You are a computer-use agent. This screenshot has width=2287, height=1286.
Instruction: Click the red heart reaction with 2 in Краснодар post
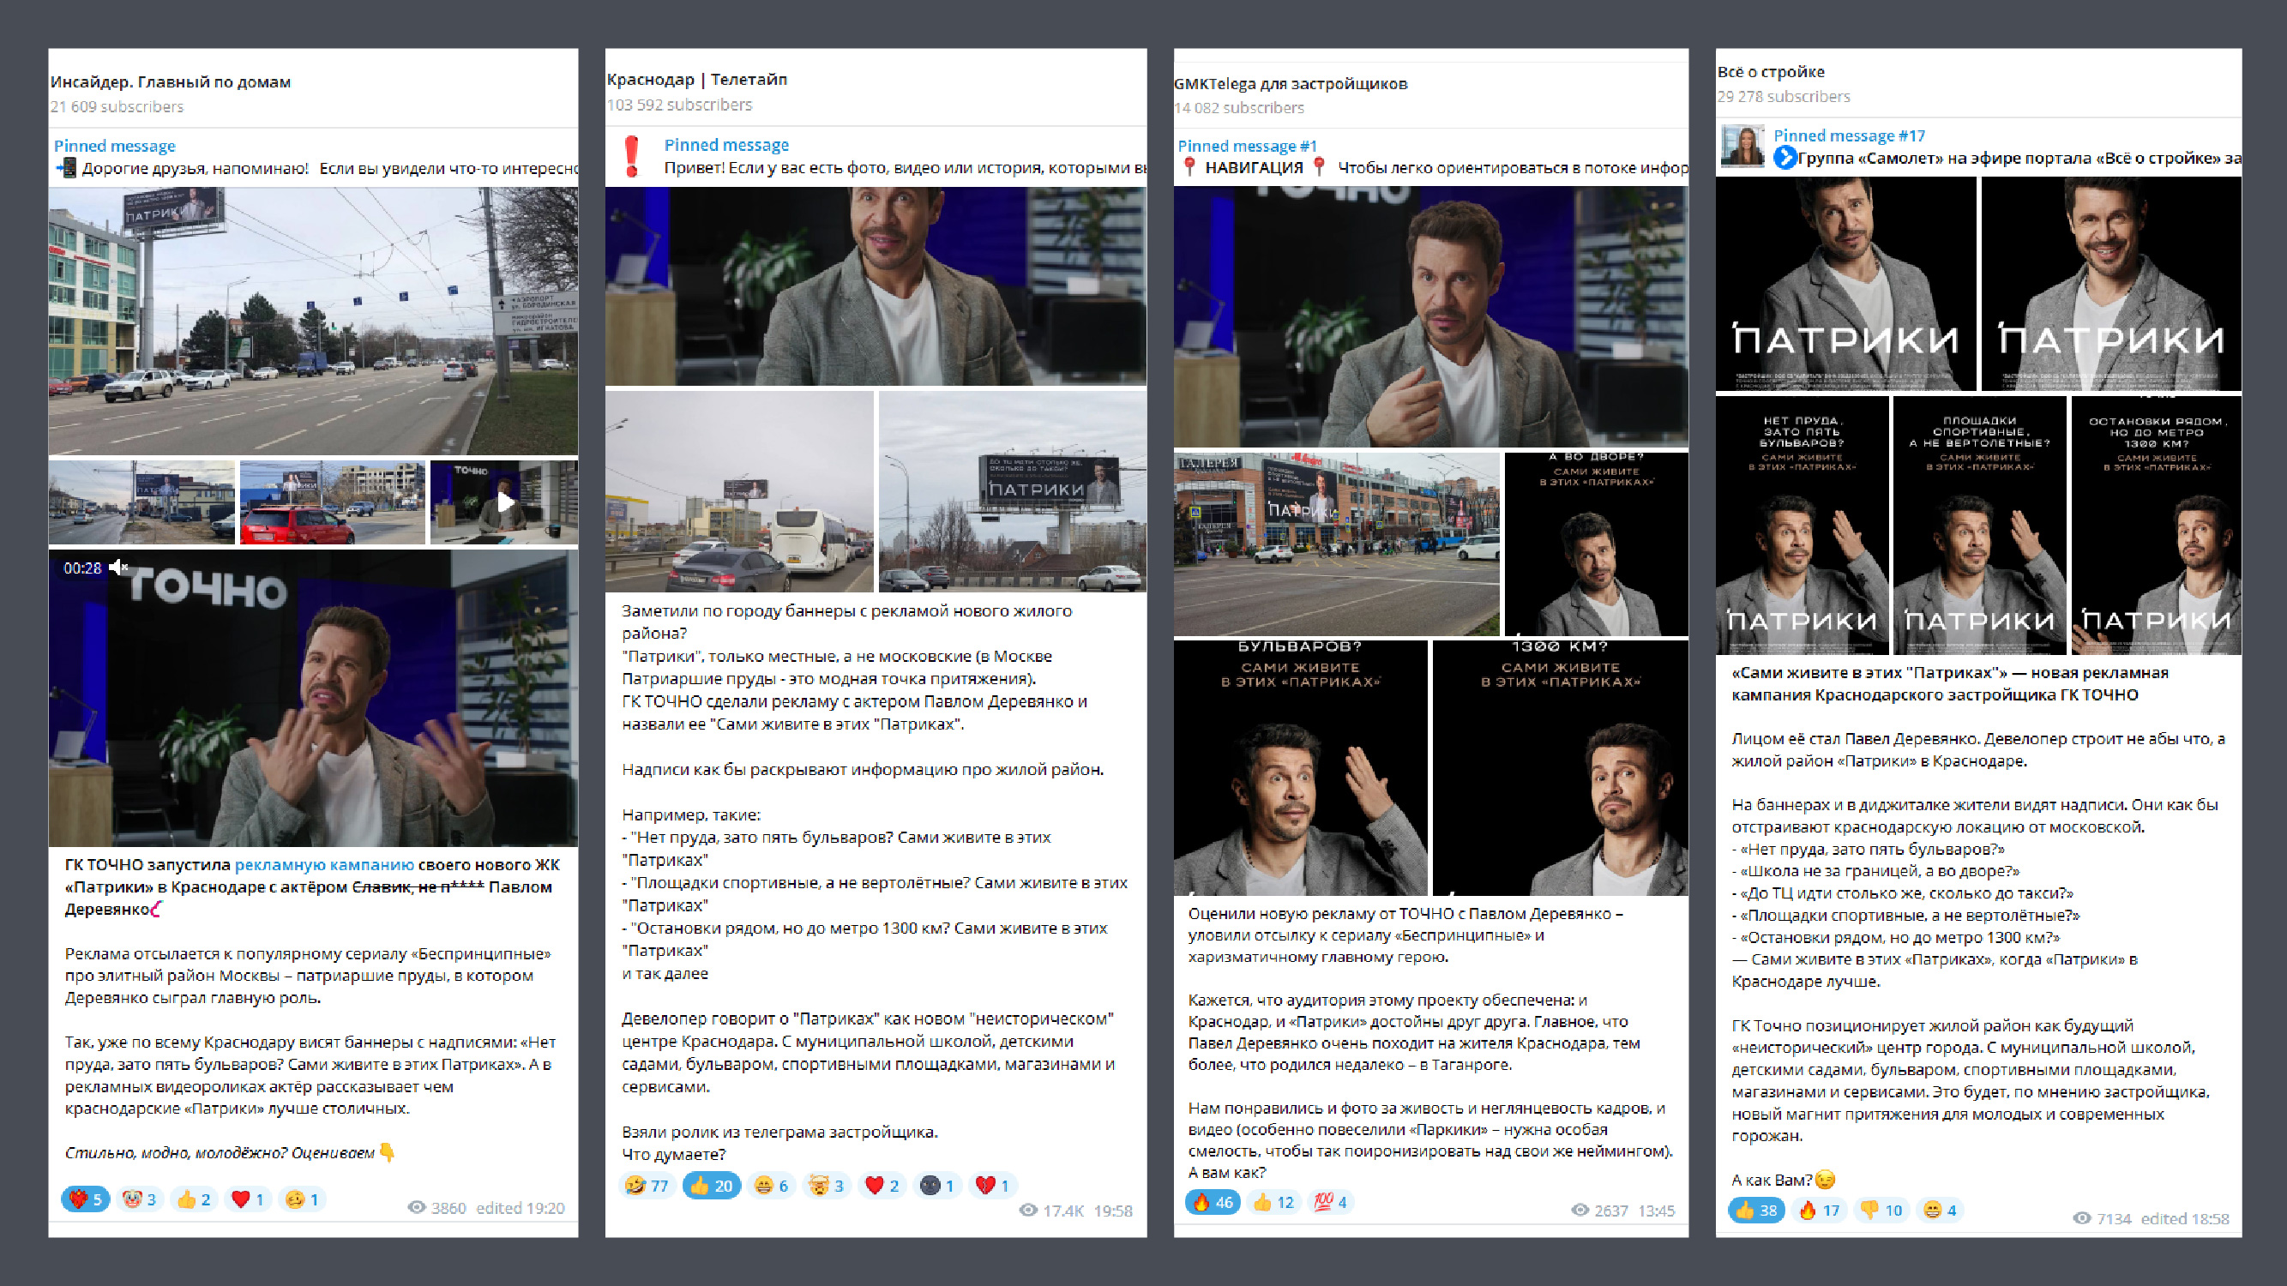pyautogui.click(x=881, y=1186)
